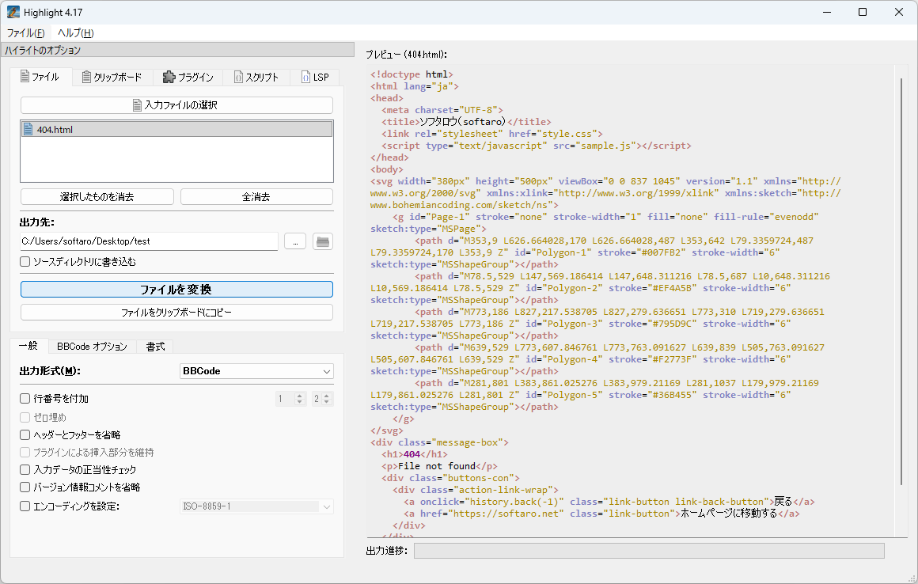Enable 行番号を付加 checkbox
Image resolution: width=918 pixels, height=584 pixels.
[25, 399]
